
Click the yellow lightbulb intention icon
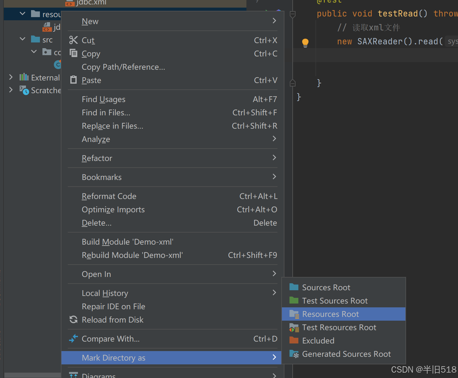click(x=305, y=43)
